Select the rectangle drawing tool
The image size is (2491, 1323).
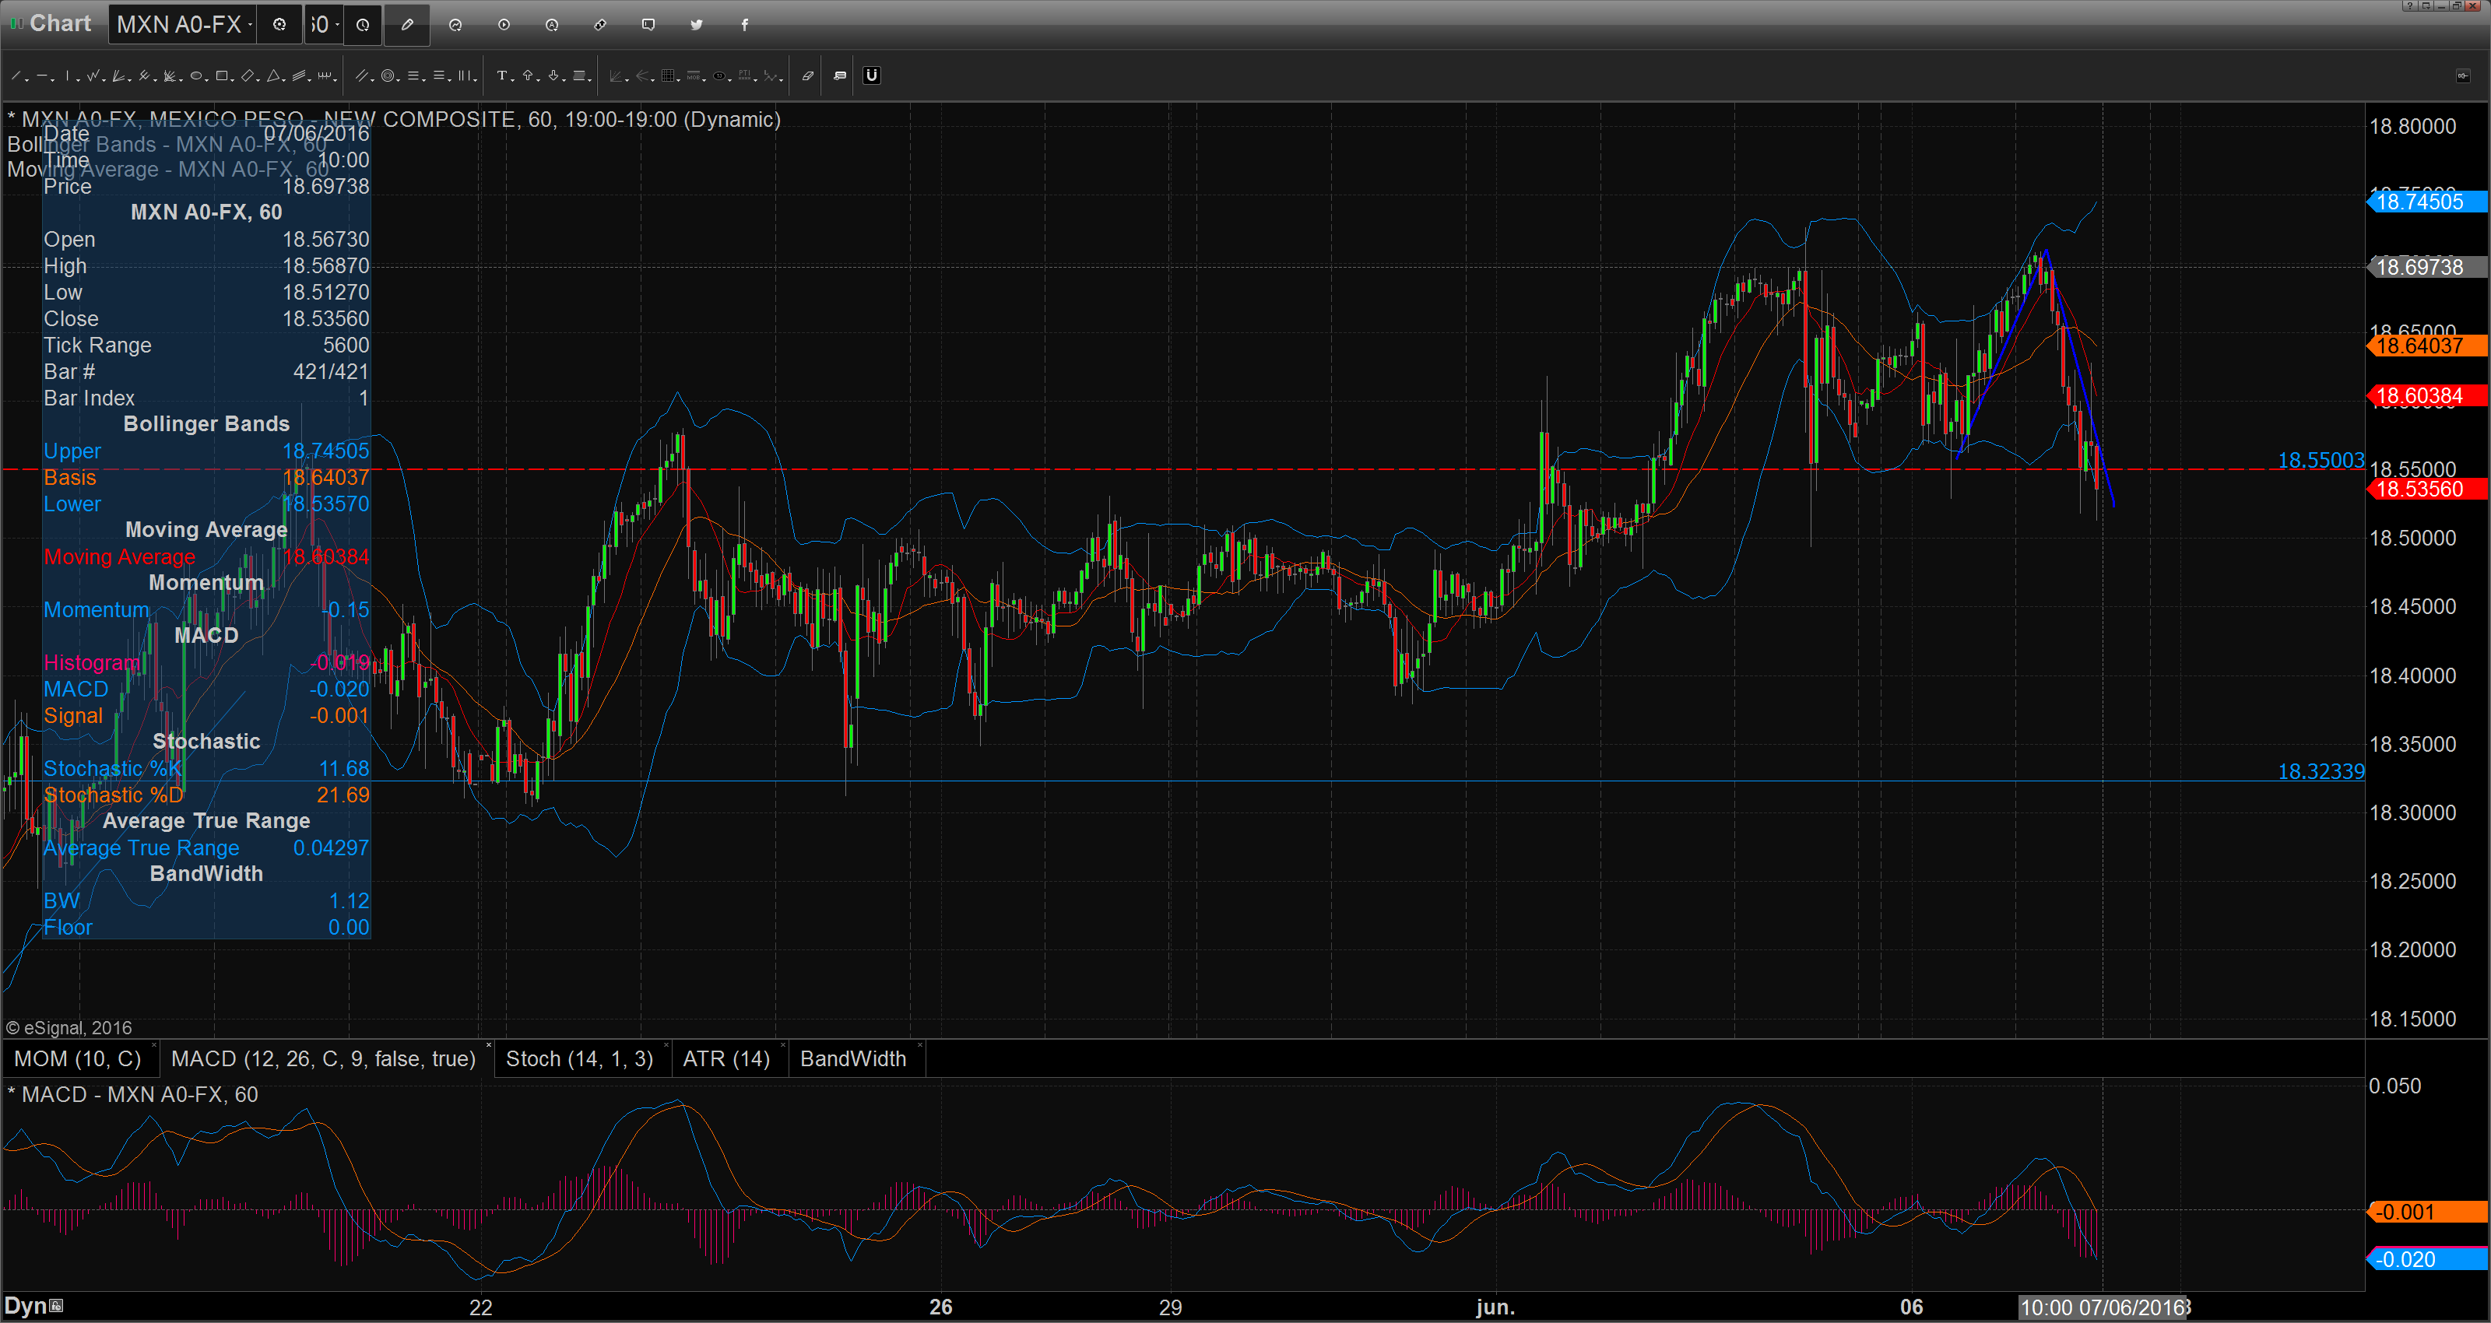pyautogui.click(x=221, y=75)
